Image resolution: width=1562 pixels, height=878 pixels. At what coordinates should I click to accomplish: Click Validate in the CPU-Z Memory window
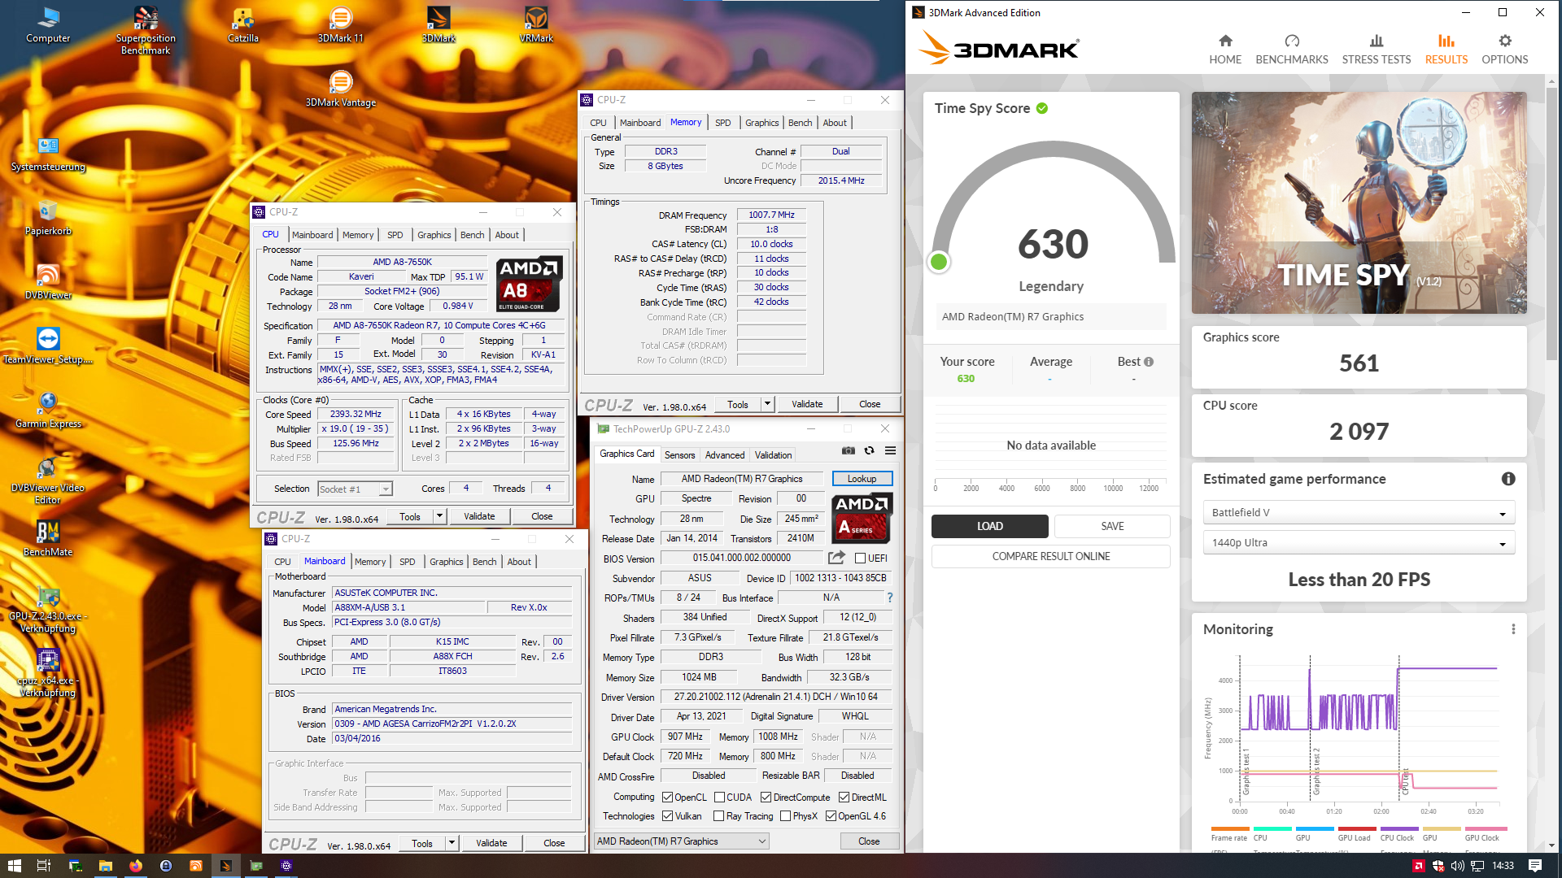point(807,404)
